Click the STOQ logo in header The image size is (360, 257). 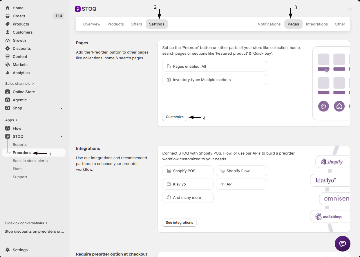click(x=78, y=9)
